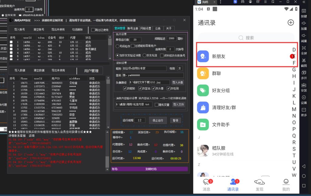Tap the 搜索 search field in contacts
Viewport: 311px width, 196px height.
pyautogui.click(x=246, y=38)
